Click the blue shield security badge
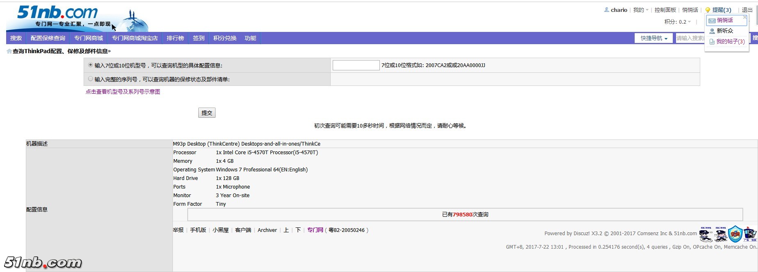 735,234
